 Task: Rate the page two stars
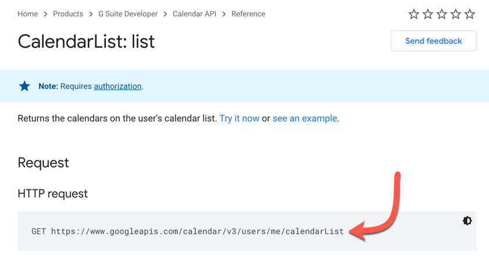point(428,14)
